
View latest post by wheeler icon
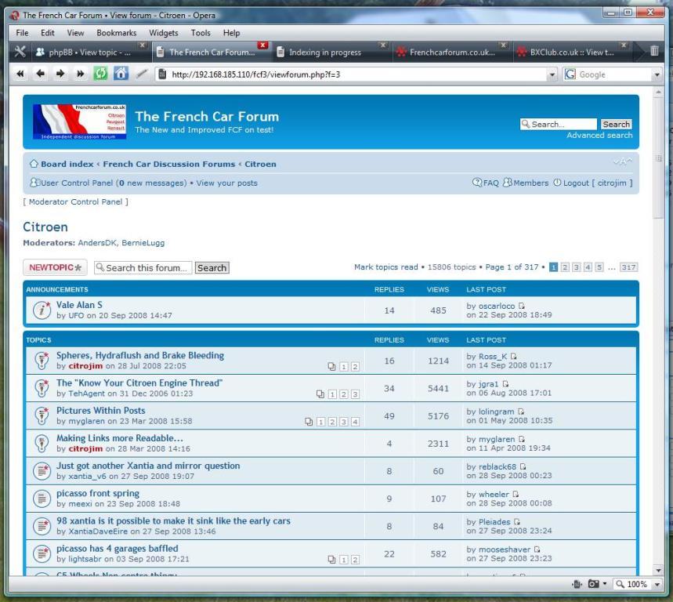click(516, 495)
